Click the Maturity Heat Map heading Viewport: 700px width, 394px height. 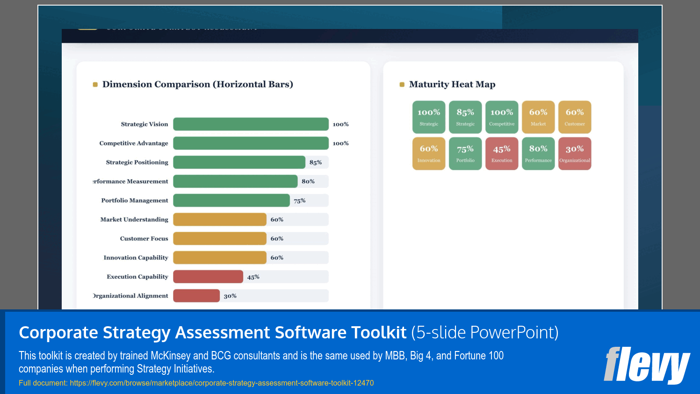point(452,84)
